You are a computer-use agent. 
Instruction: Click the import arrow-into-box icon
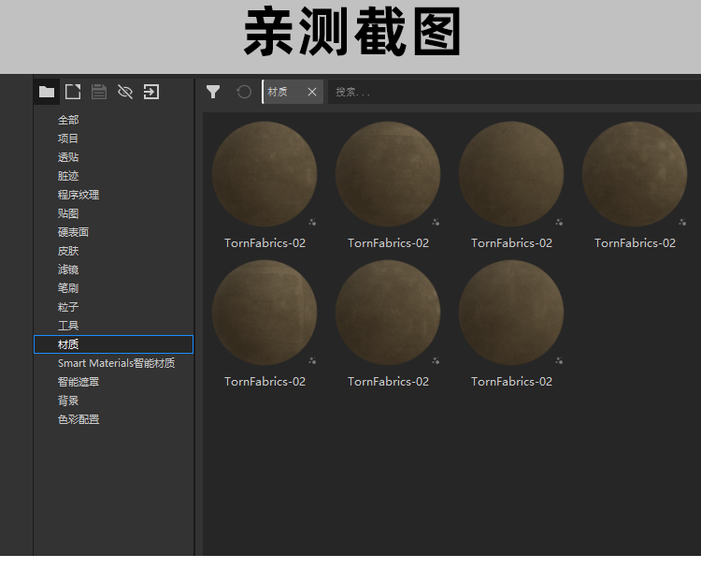coord(151,92)
